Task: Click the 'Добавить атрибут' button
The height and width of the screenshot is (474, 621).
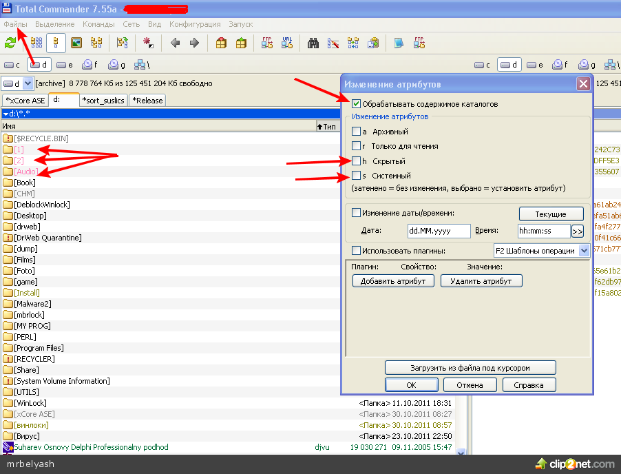Action: tap(393, 281)
